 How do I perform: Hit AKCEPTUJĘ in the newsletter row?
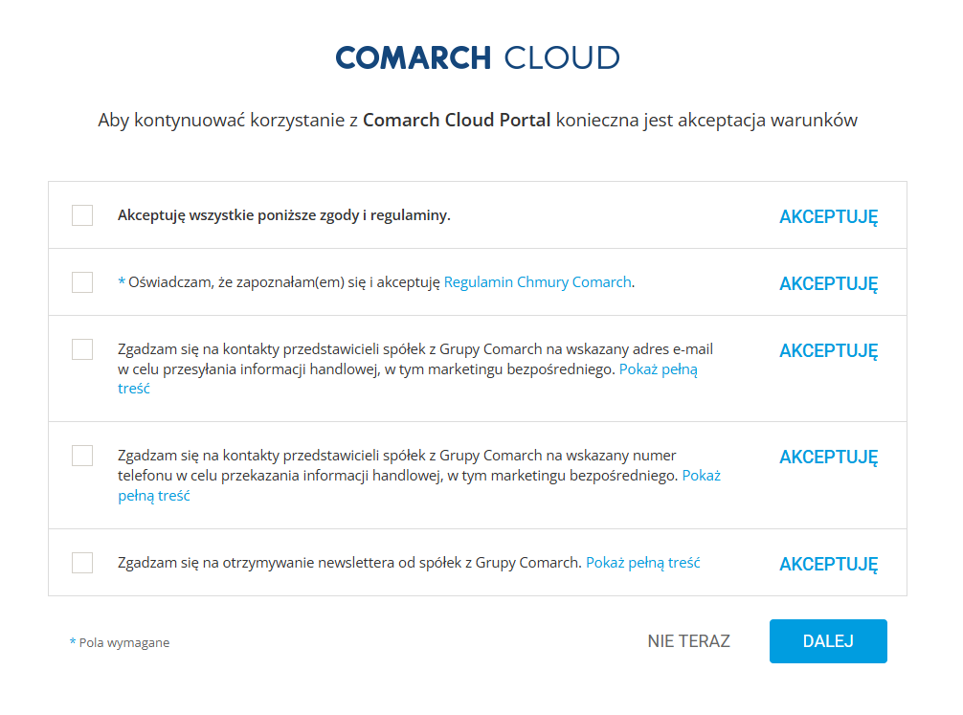pos(828,565)
